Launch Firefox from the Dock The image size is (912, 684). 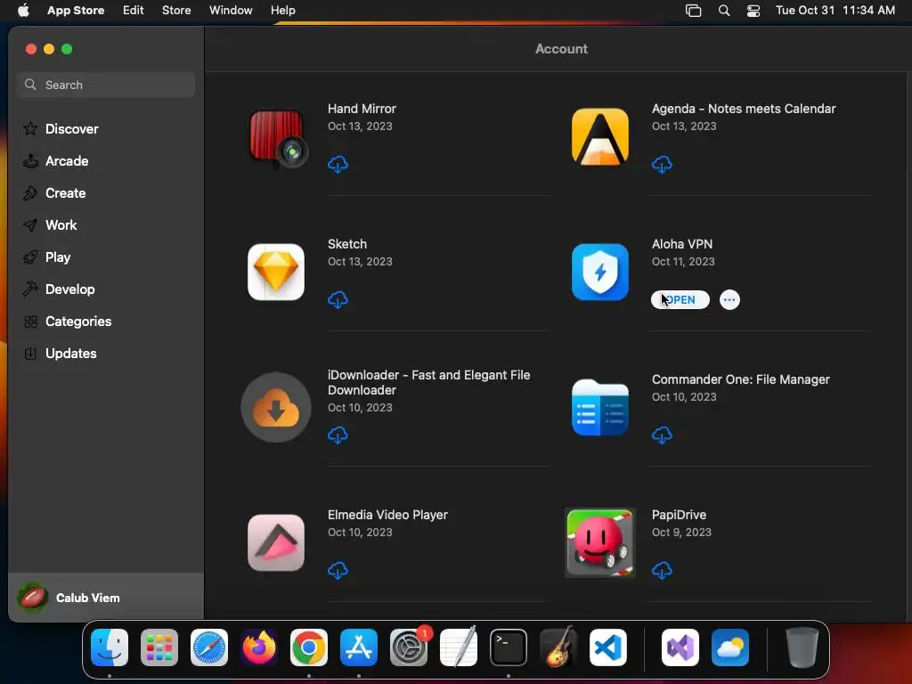point(259,647)
